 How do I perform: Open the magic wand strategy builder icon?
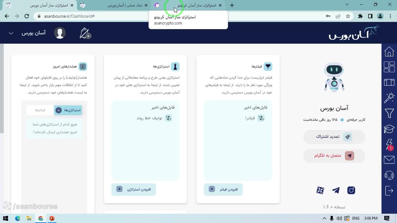click(x=389, y=98)
